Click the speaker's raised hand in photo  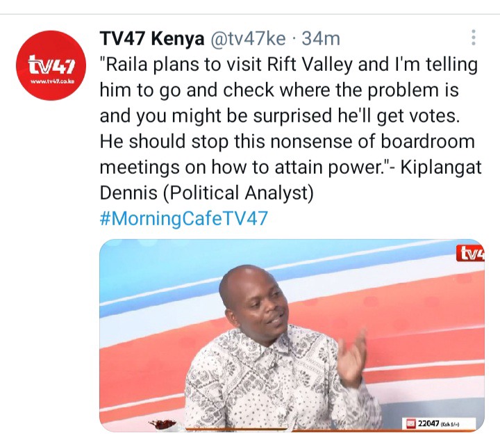351,359
